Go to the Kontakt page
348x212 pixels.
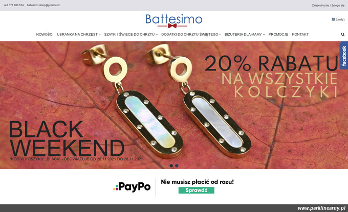tap(300, 34)
